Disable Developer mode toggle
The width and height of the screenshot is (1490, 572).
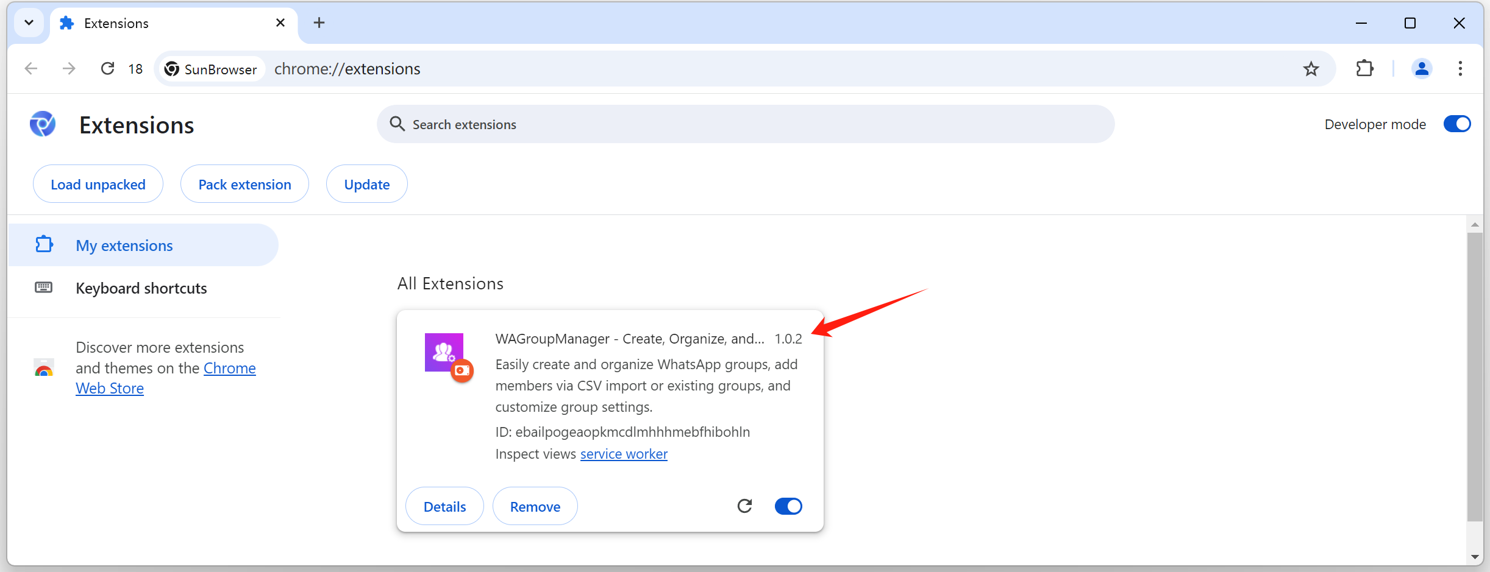click(1457, 124)
